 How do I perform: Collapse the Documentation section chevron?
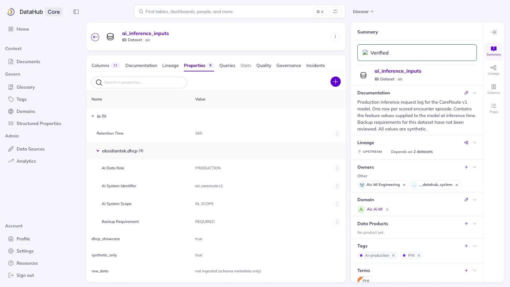tap(475, 93)
